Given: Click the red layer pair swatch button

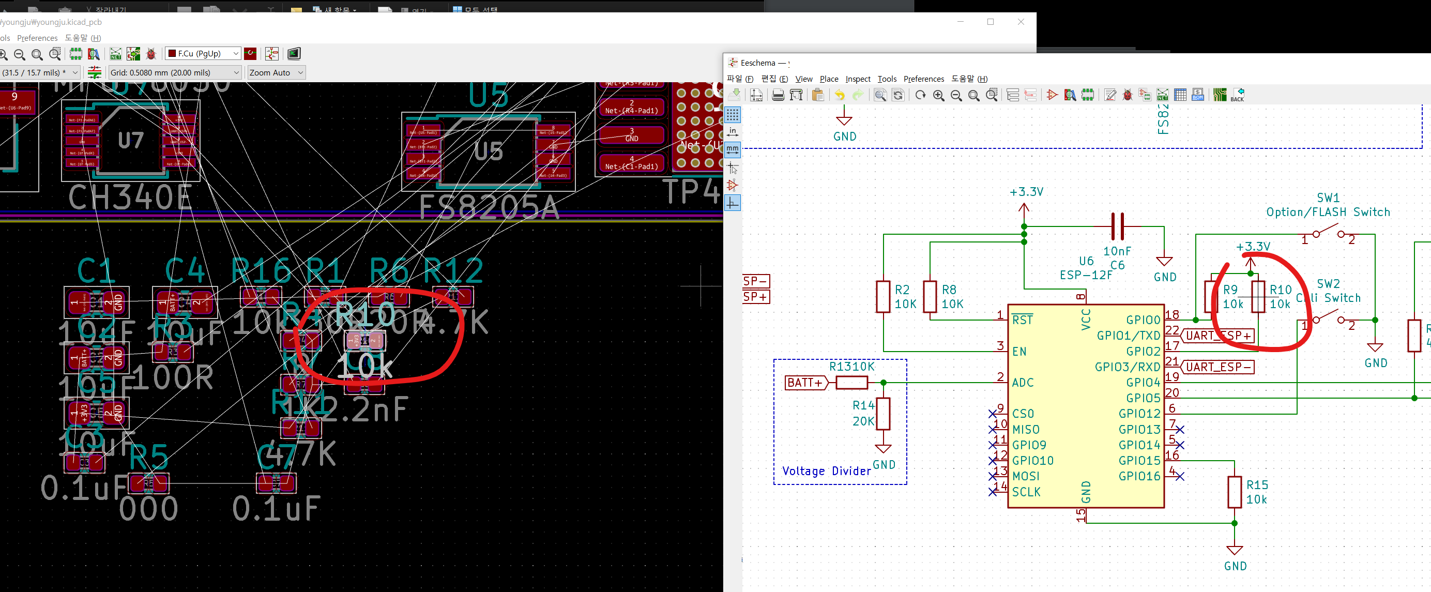Looking at the screenshot, I should pyautogui.click(x=251, y=54).
